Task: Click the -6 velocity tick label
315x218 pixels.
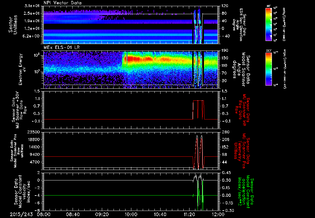Action: tap(38, 203)
